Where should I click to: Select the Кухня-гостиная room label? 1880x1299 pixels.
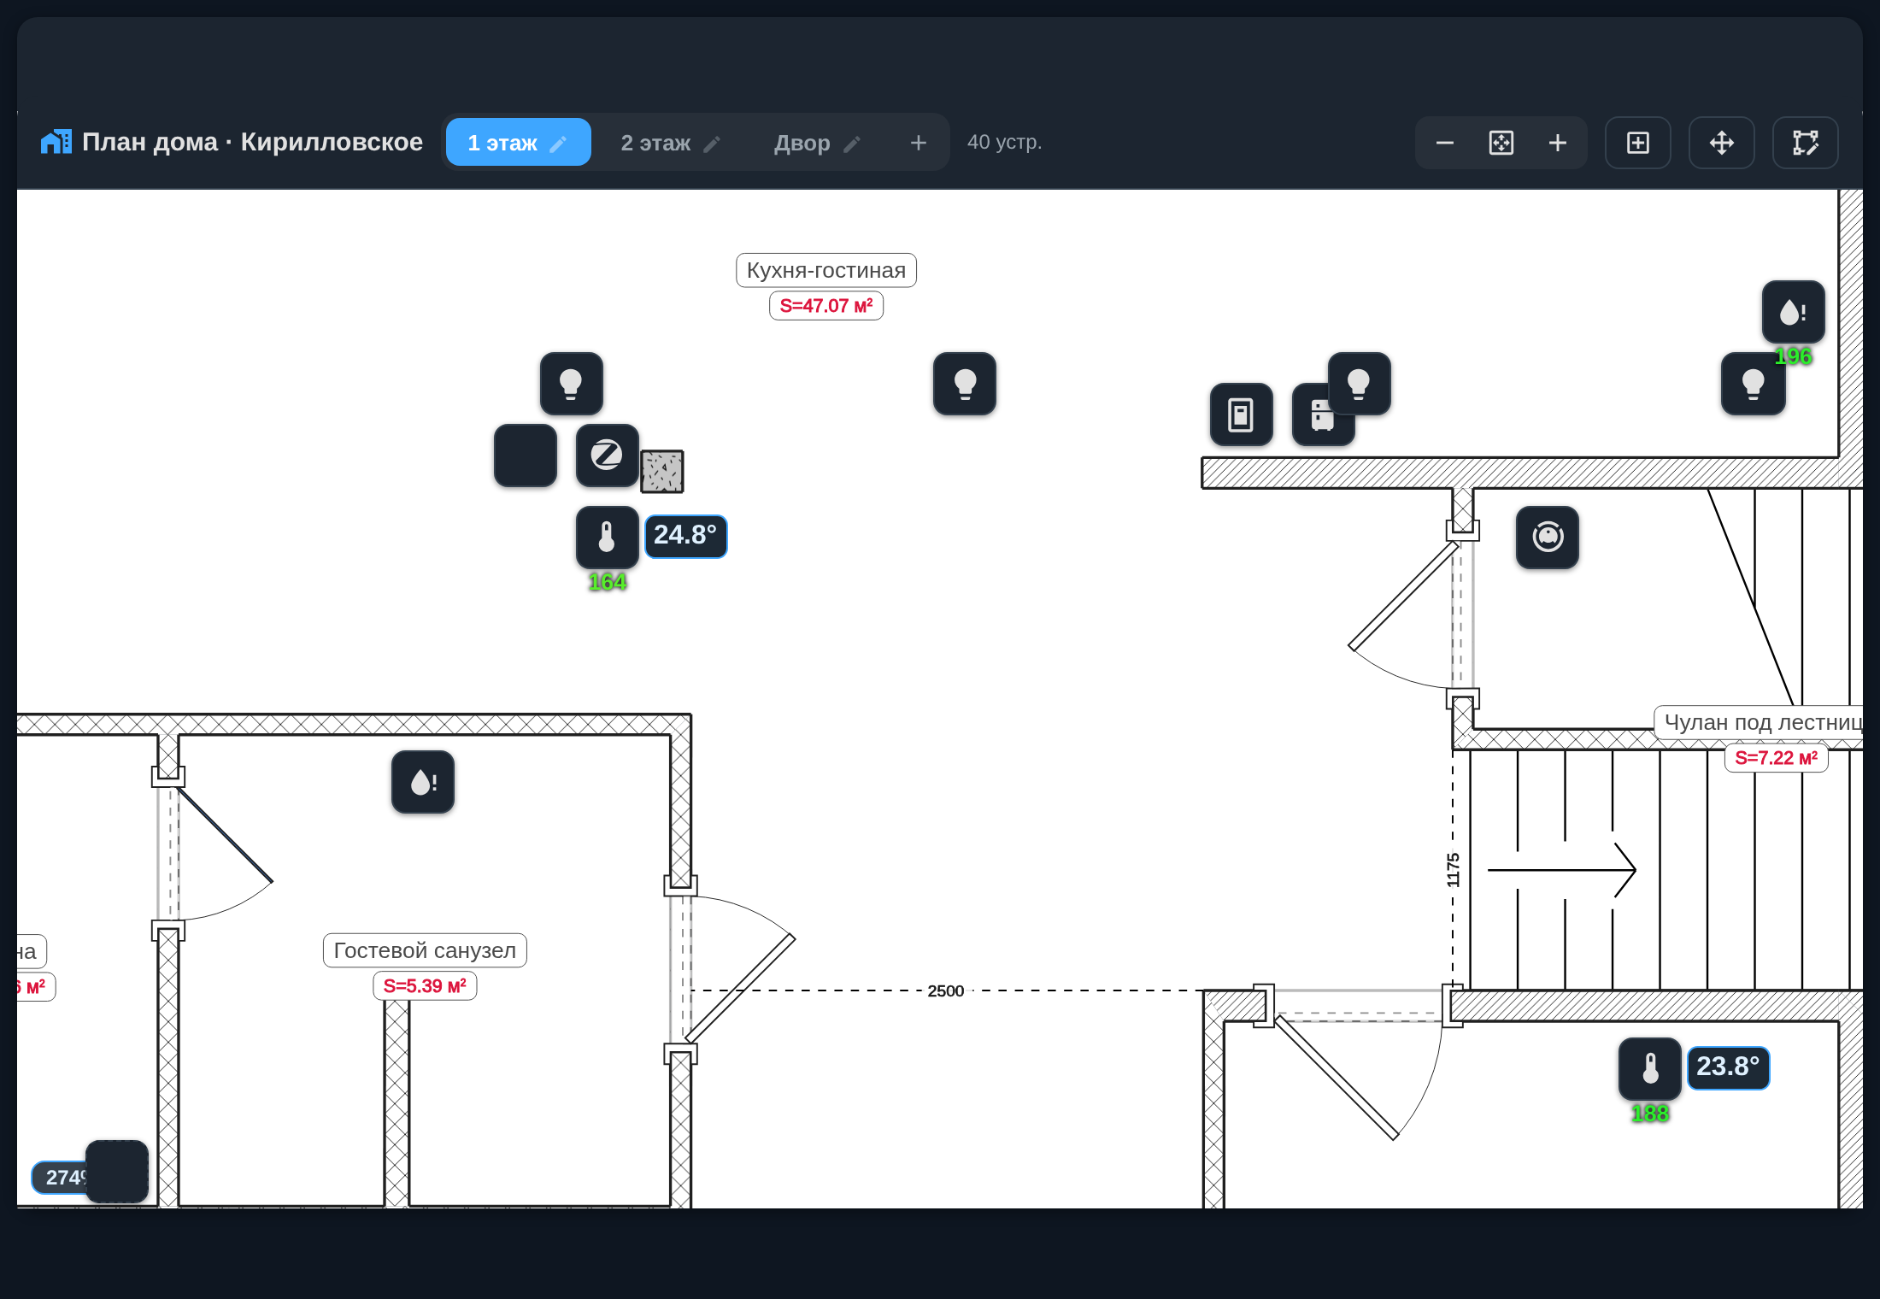[825, 270]
